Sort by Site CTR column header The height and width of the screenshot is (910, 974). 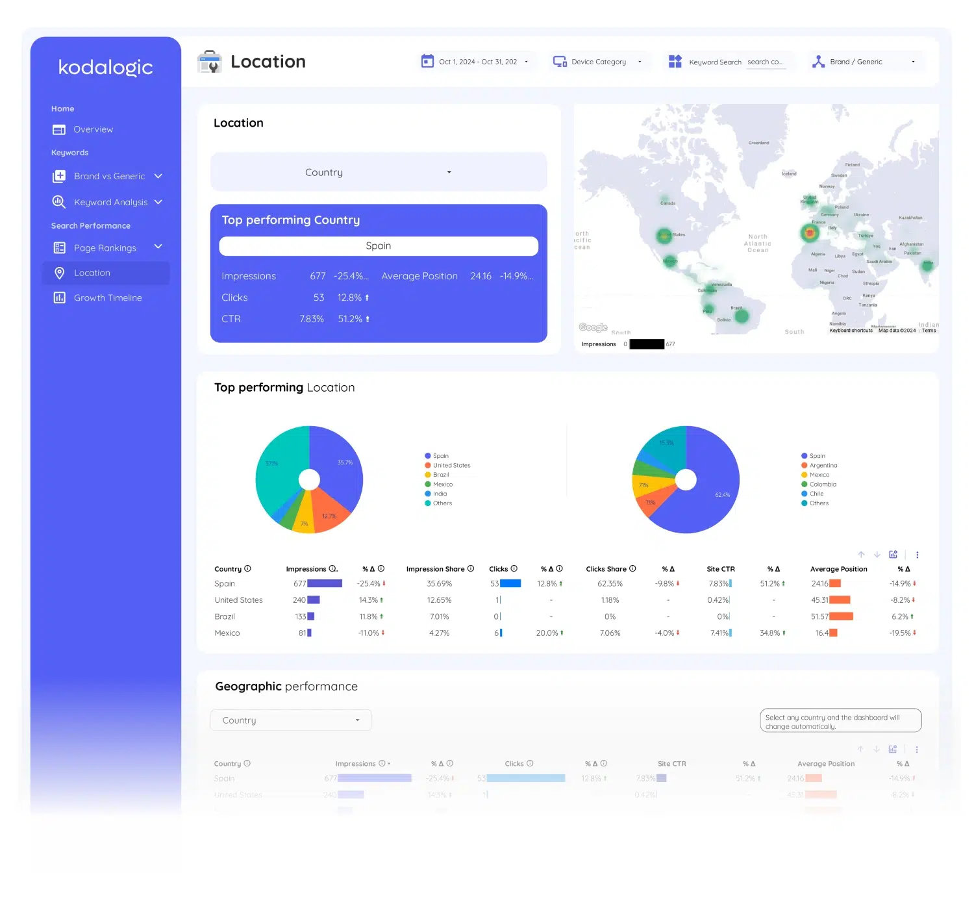pyautogui.click(x=721, y=569)
